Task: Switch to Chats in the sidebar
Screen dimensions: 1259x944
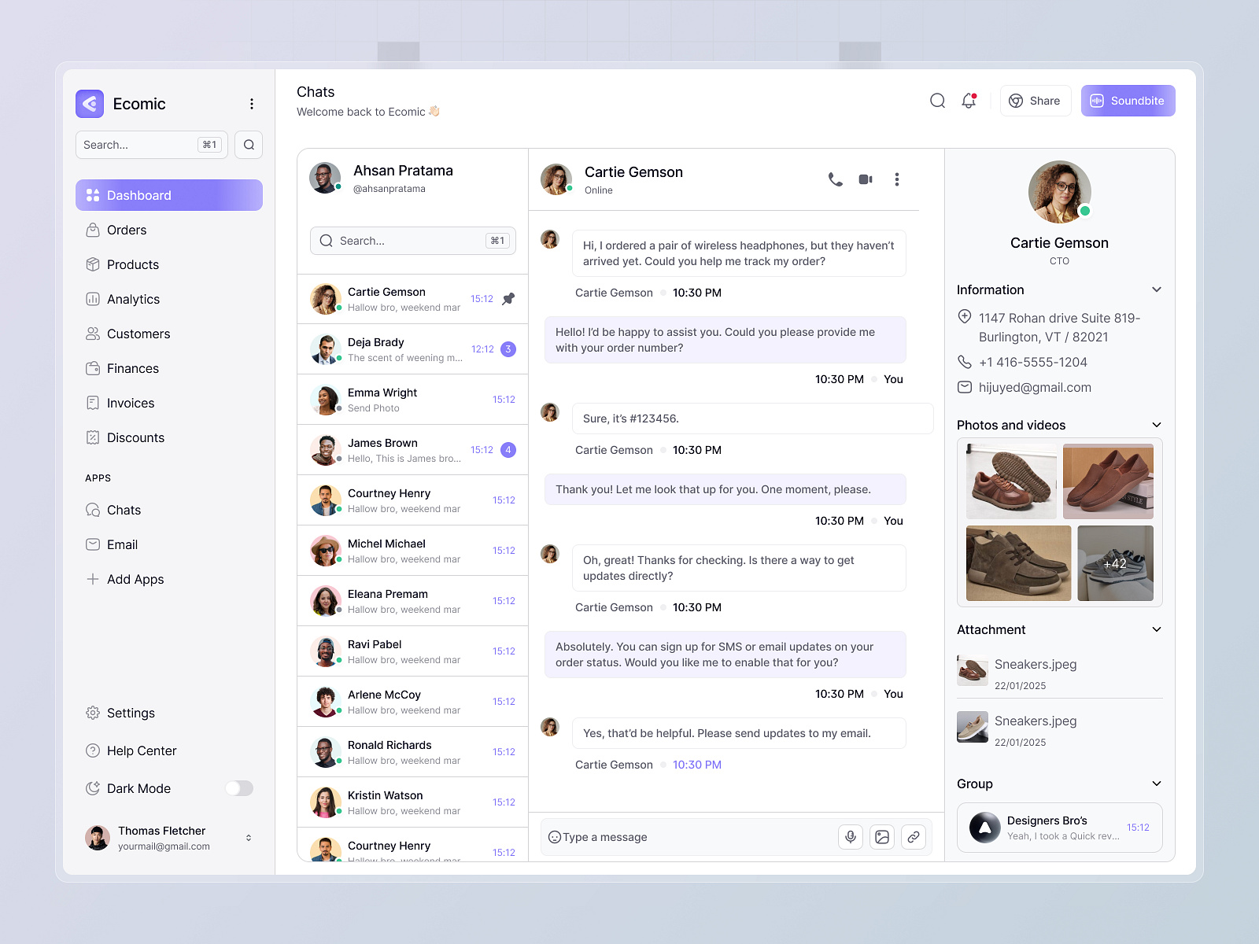Action: coord(124,510)
